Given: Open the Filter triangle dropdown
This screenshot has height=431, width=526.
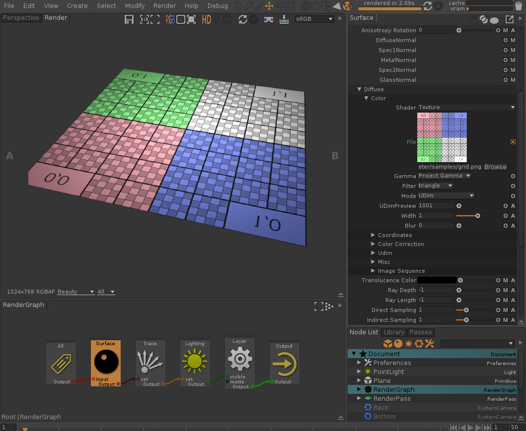Looking at the screenshot, I should point(435,185).
